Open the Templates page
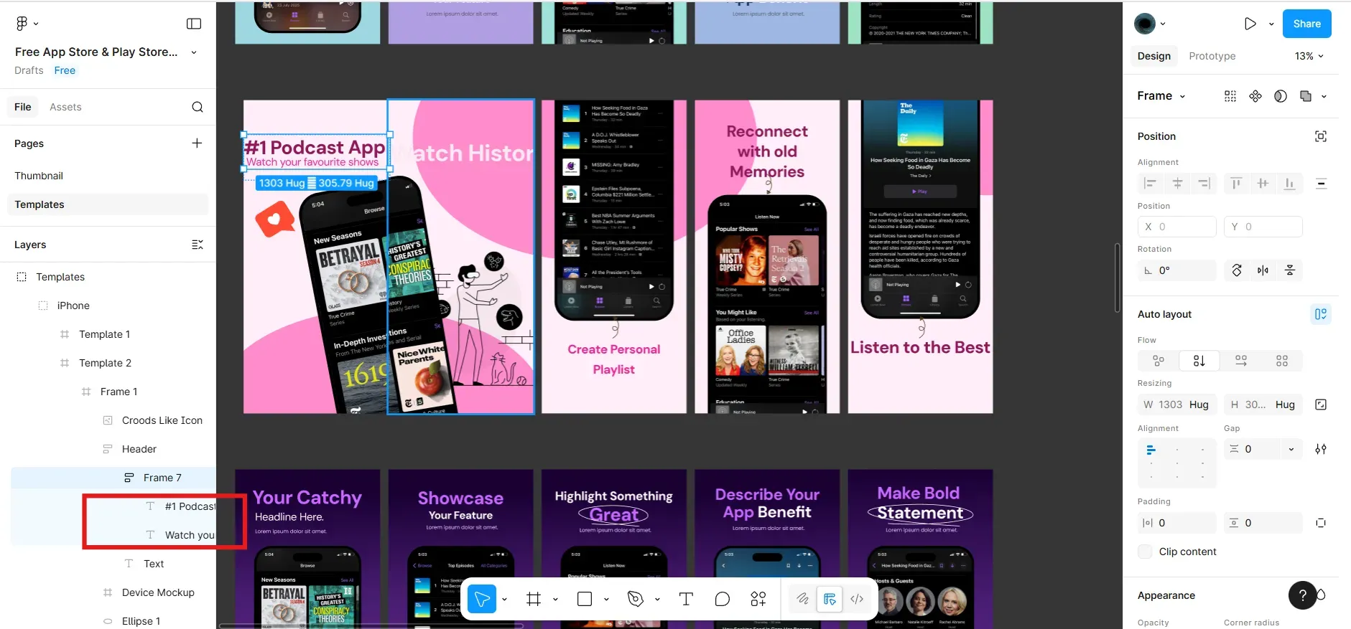 pyautogui.click(x=108, y=204)
